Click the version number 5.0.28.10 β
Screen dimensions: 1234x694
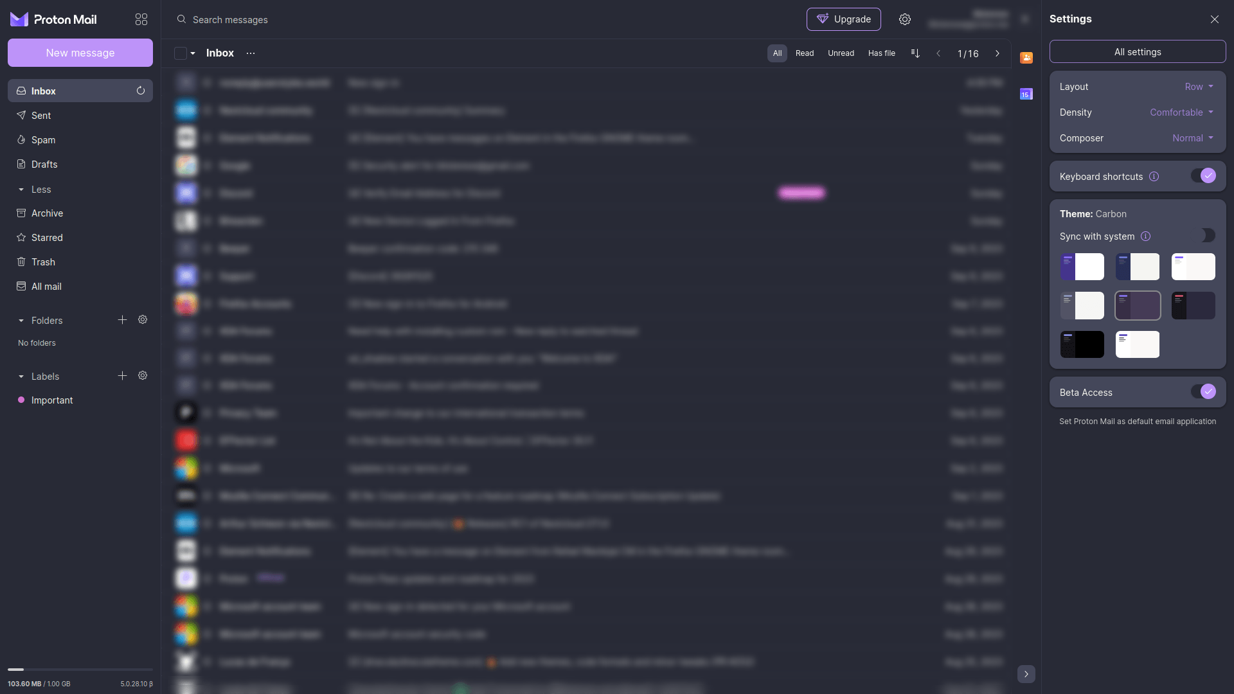point(136,684)
